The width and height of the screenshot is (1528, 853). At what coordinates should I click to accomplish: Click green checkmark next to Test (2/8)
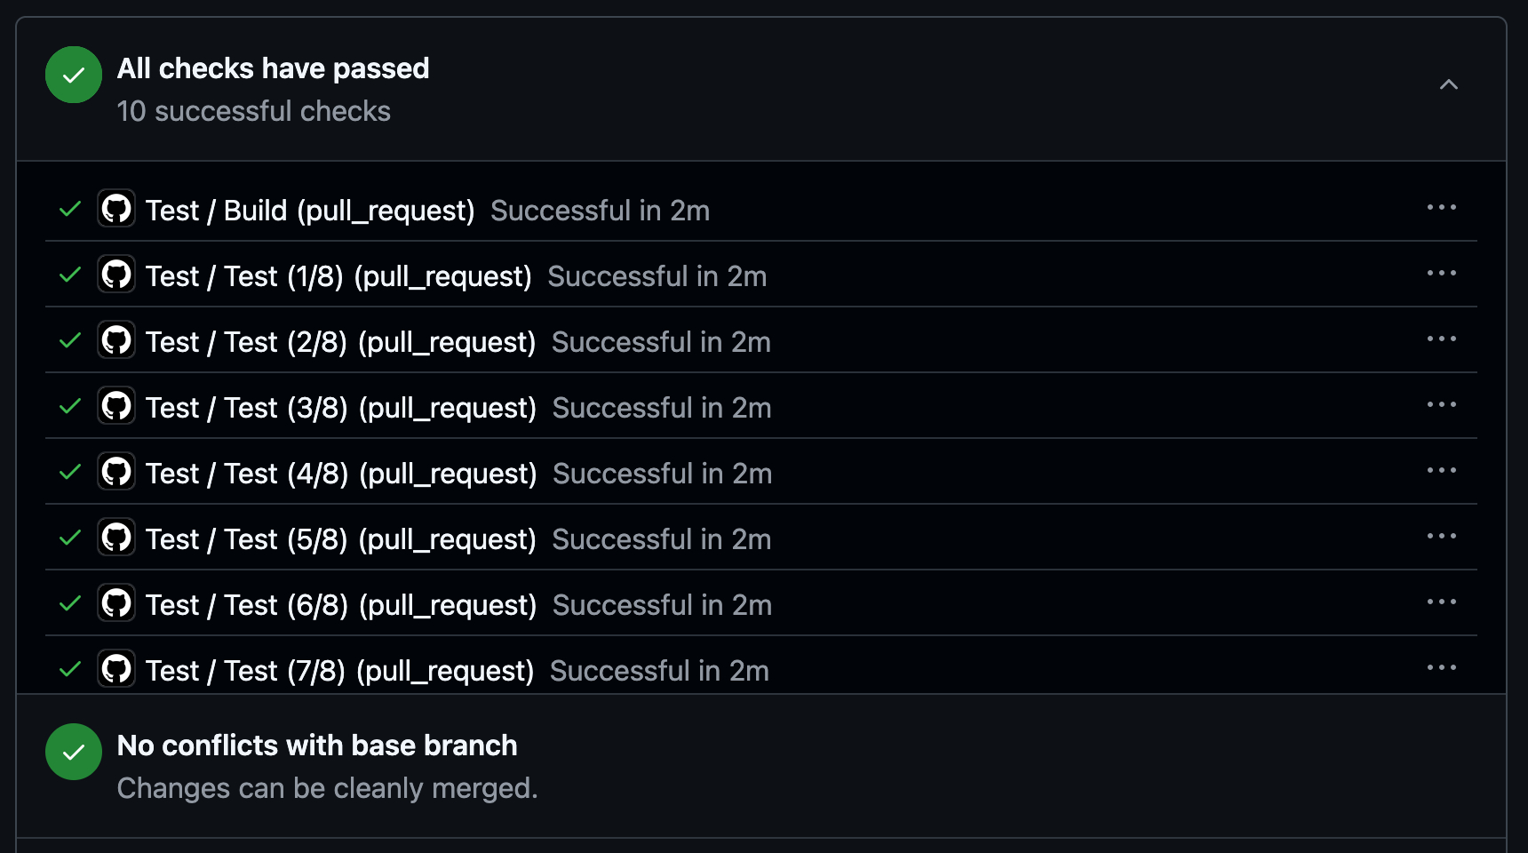coord(70,340)
